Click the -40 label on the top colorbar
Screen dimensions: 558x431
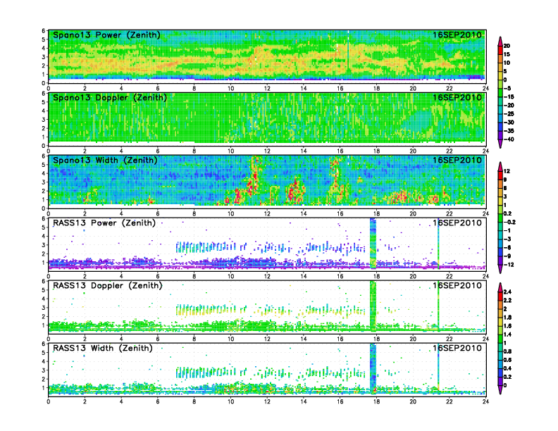(509, 139)
